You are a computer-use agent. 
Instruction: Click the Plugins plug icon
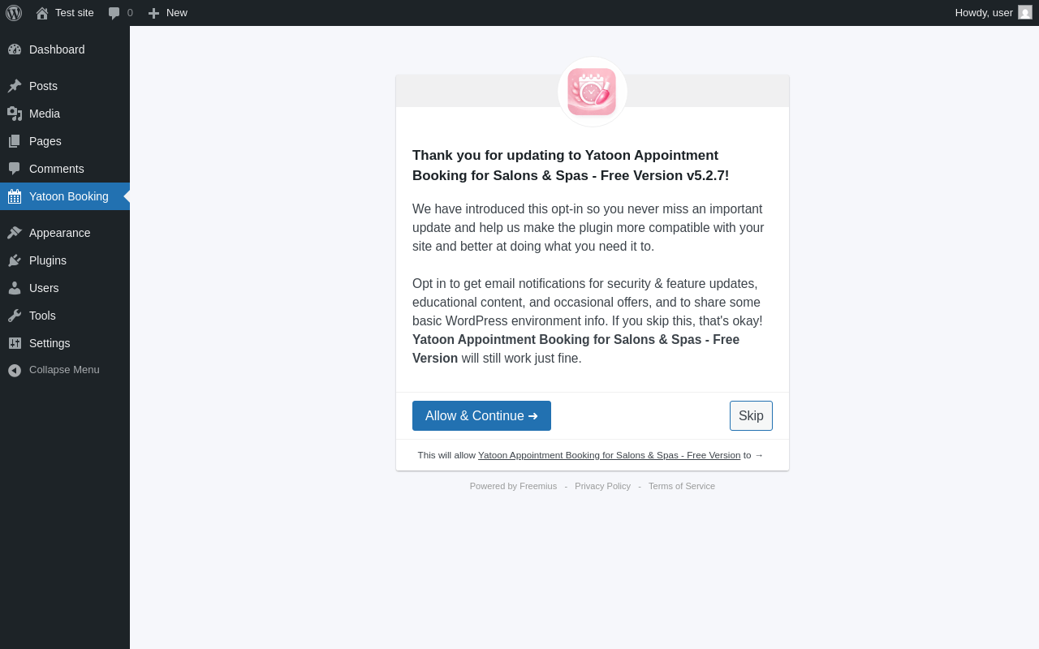coord(15,260)
